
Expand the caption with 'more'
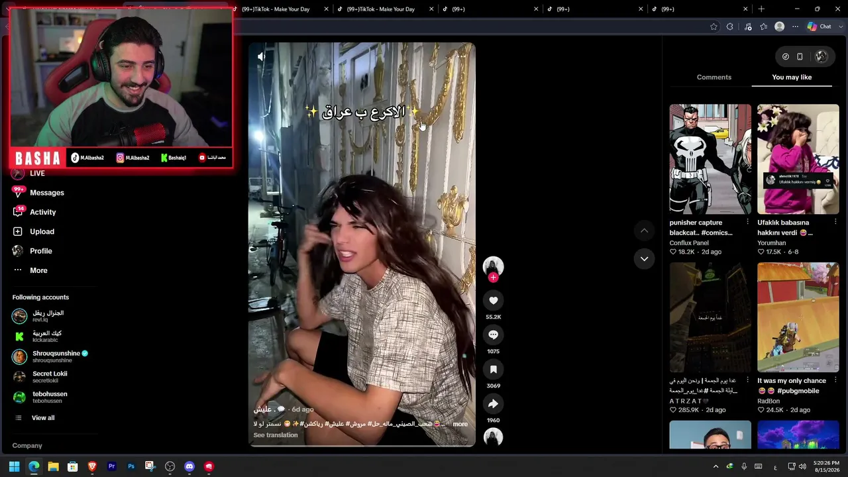click(x=460, y=424)
